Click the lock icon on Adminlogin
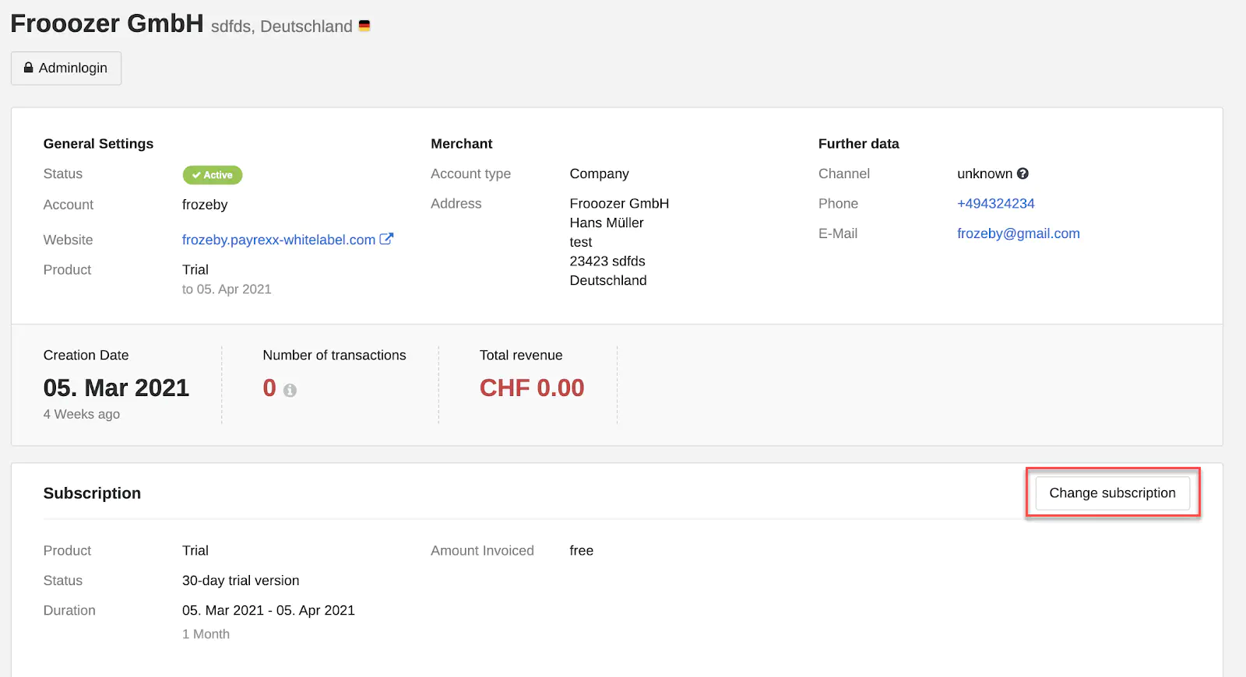1246x677 pixels. click(x=29, y=68)
